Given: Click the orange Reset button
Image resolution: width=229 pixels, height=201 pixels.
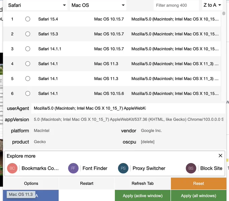Looking at the screenshot, I should click(x=199, y=183).
